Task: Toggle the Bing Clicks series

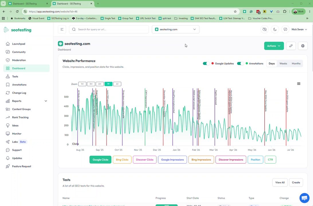Action: pyautogui.click(x=122, y=160)
